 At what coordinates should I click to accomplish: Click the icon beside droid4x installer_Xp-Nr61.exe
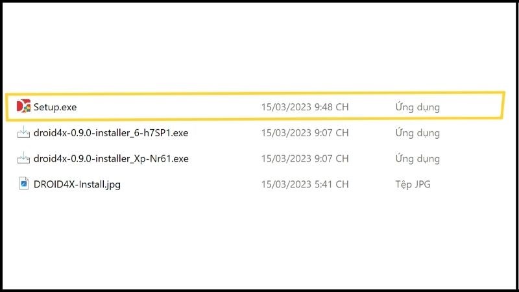[x=23, y=158]
